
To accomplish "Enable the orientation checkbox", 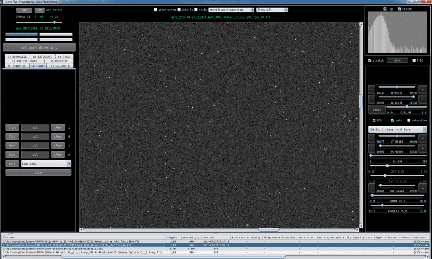I will click(x=155, y=10).
